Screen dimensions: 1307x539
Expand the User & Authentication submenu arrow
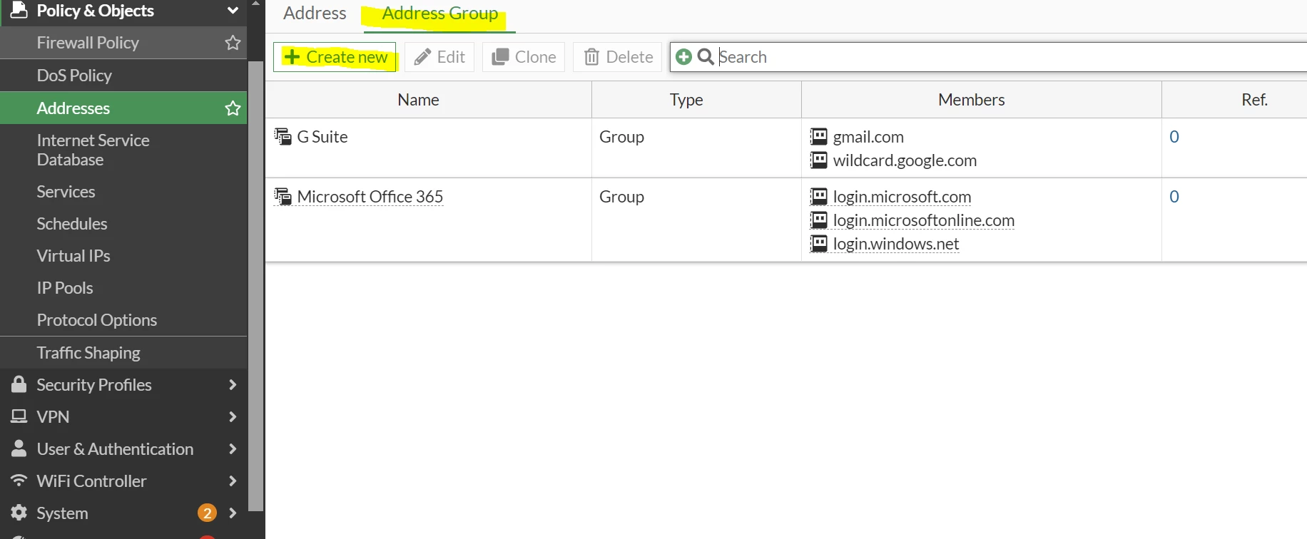click(x=233, y=448)
